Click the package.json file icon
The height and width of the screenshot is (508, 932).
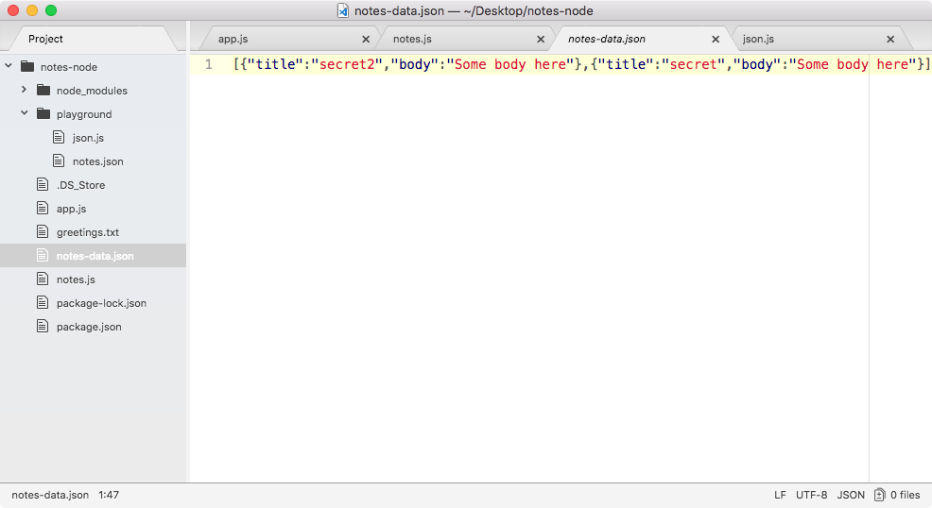(x=43, y=326)
